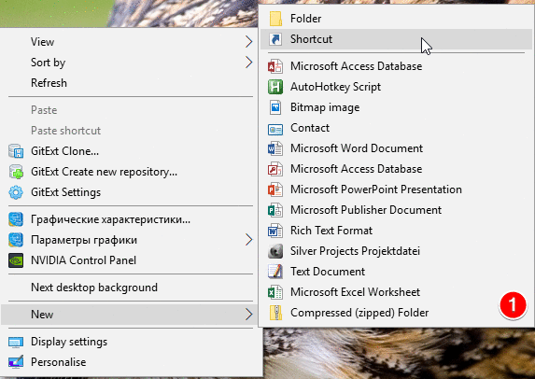Click the Word Document icon

pos(275,148)
